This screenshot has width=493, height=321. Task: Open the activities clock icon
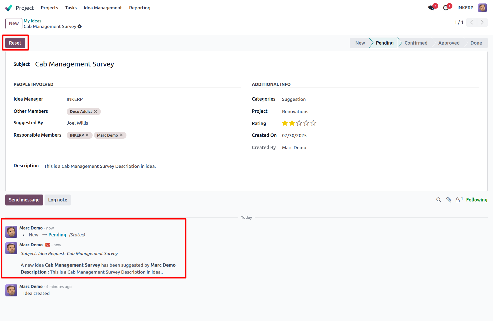446,8
